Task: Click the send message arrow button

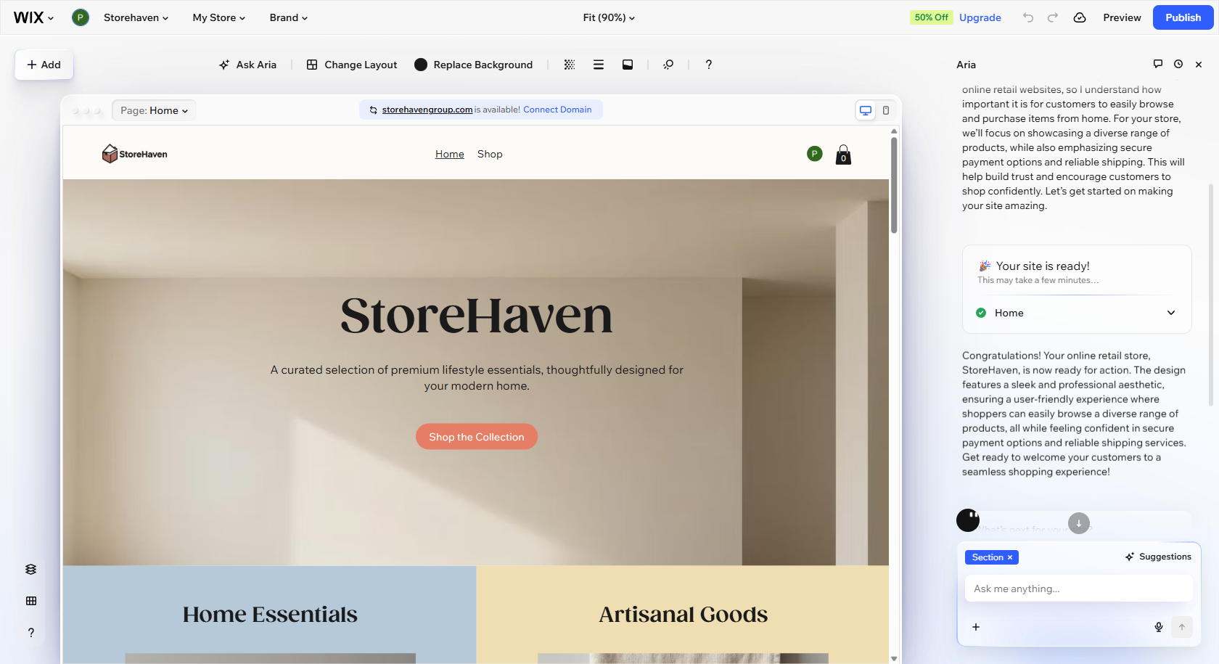Action: tap(1182, 627)
